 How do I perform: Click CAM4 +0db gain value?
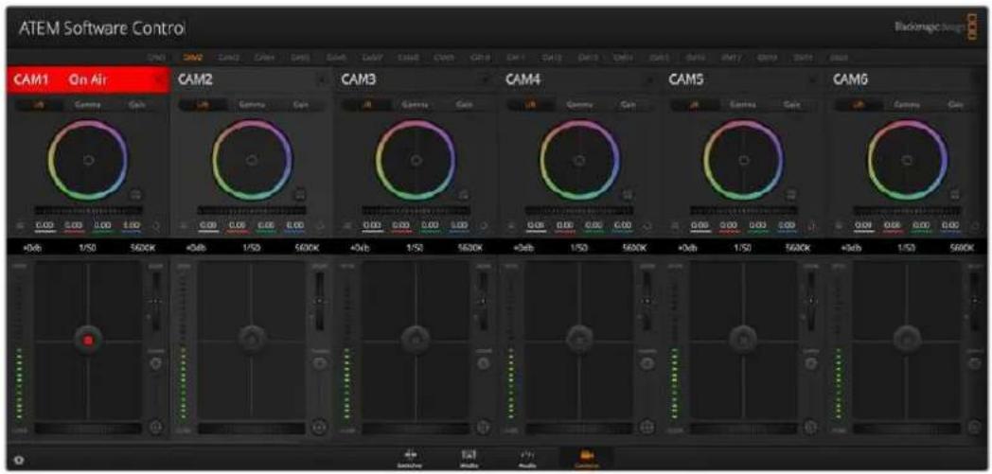523,248
